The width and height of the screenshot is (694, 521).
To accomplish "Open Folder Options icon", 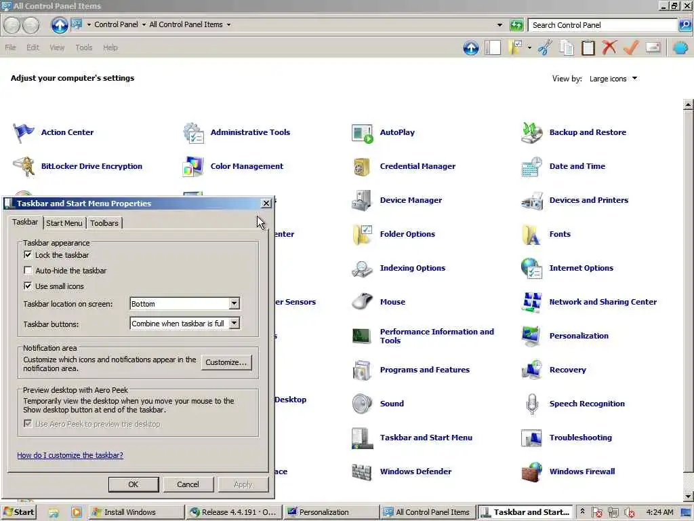I will tap(363, 234).
